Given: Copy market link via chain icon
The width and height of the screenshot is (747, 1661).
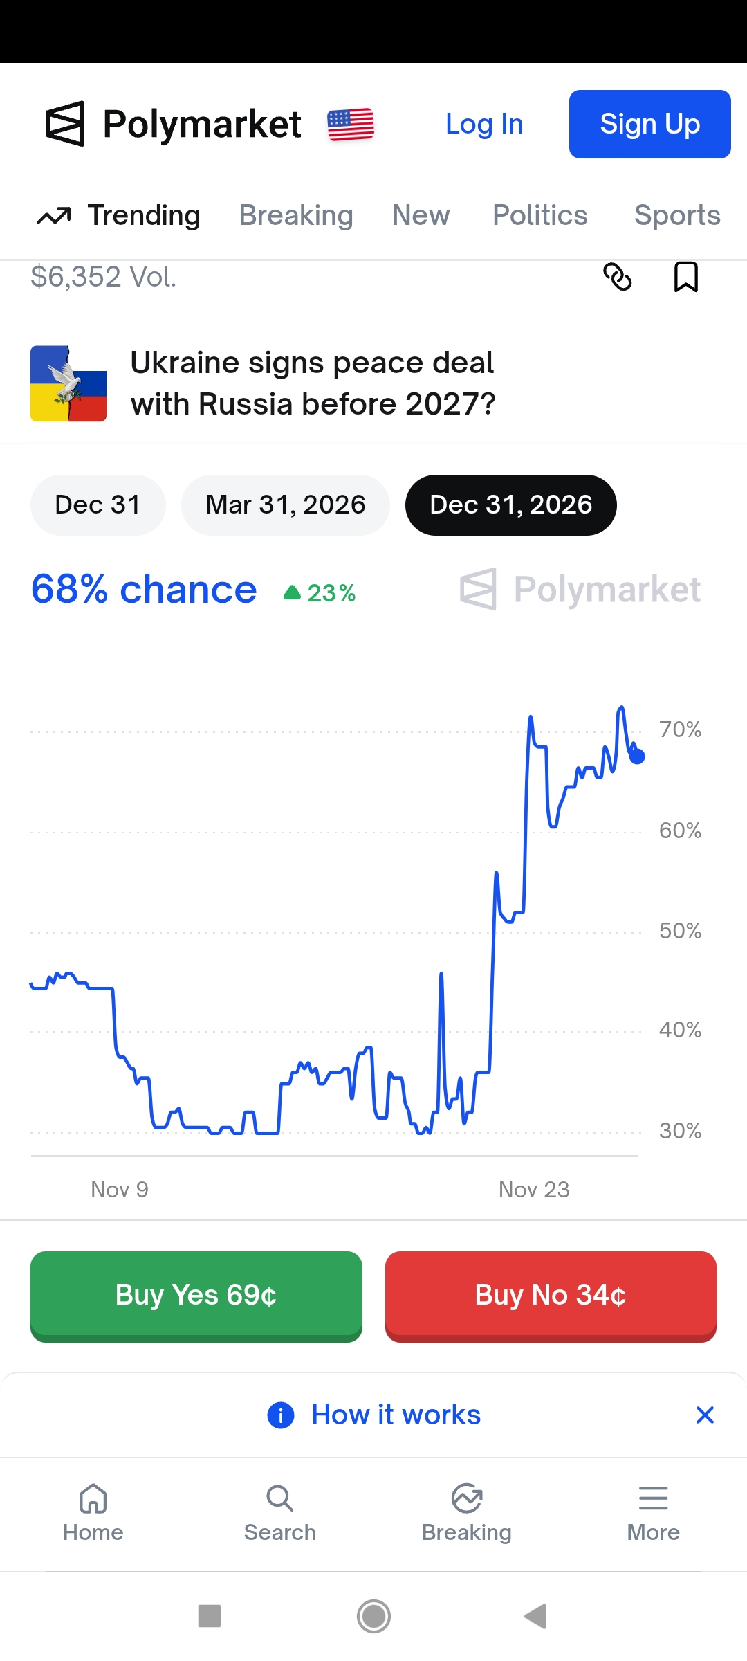Looking at the screenshot, I should pos(617,277).
